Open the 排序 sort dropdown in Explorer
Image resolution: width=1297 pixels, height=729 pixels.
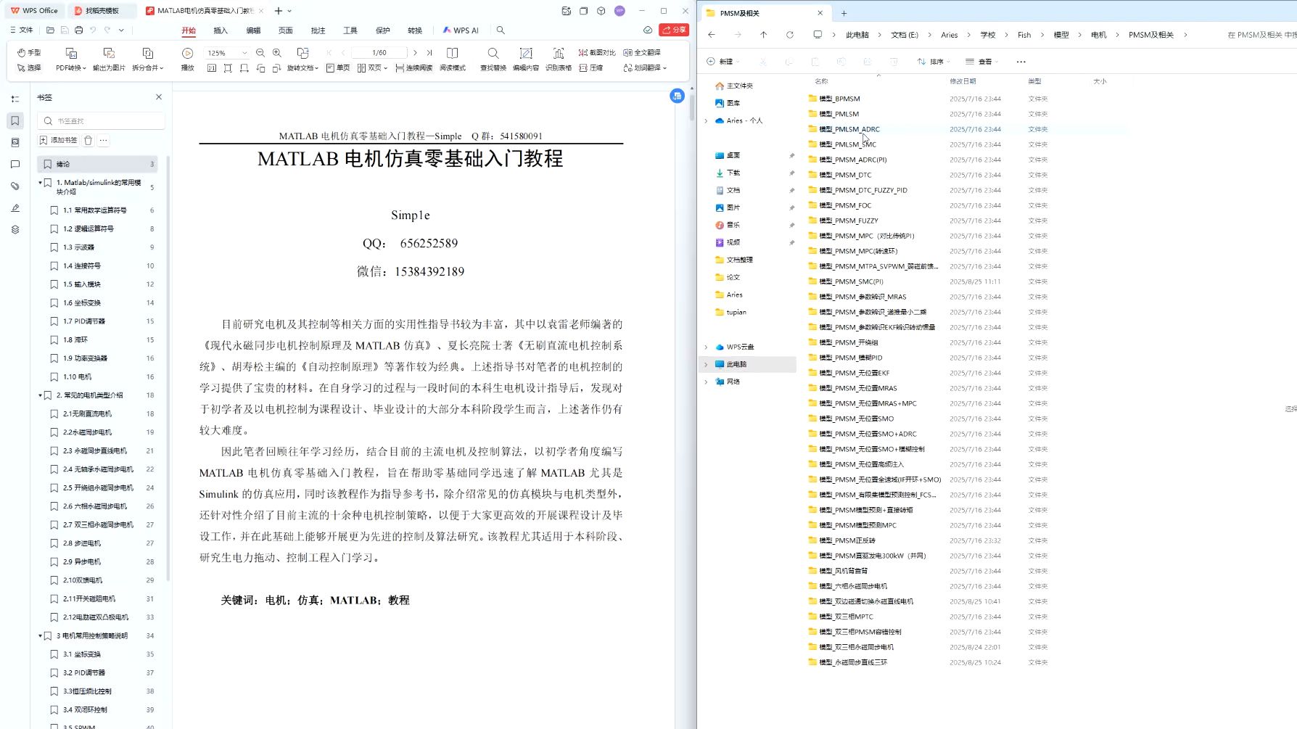click(x=934, y=62)
